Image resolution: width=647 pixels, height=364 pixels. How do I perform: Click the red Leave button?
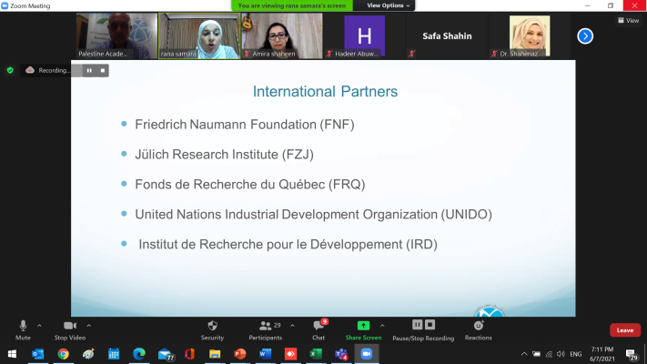(624, 330)
